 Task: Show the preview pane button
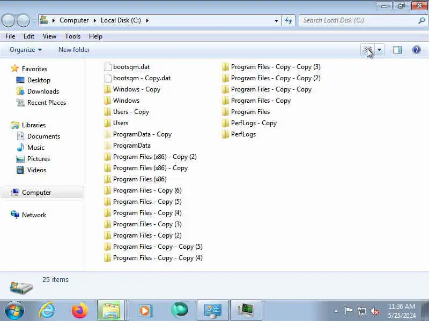[x=397, y=50]
